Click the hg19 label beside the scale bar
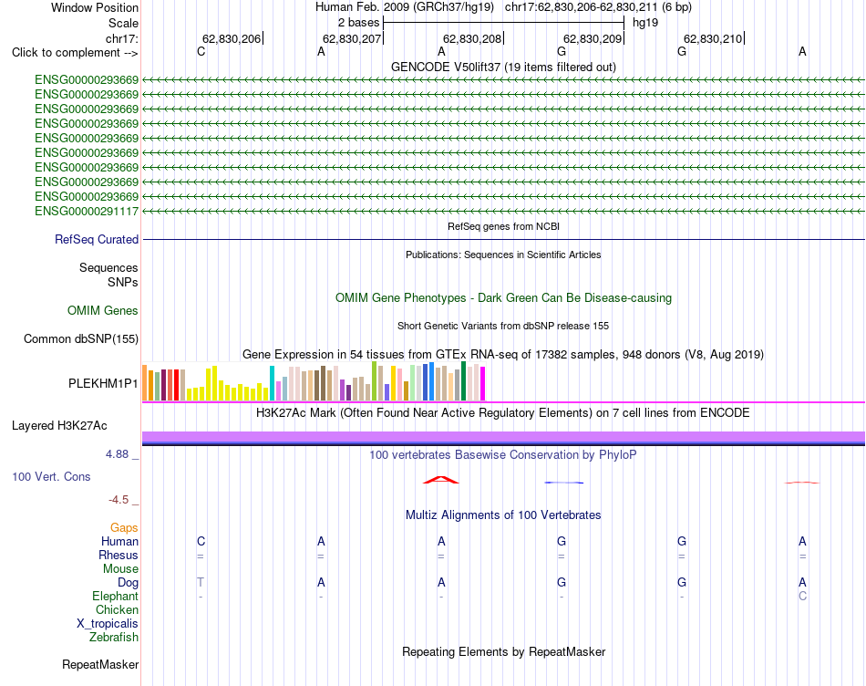The image size is (866, 686). click(x=645, y=23)
